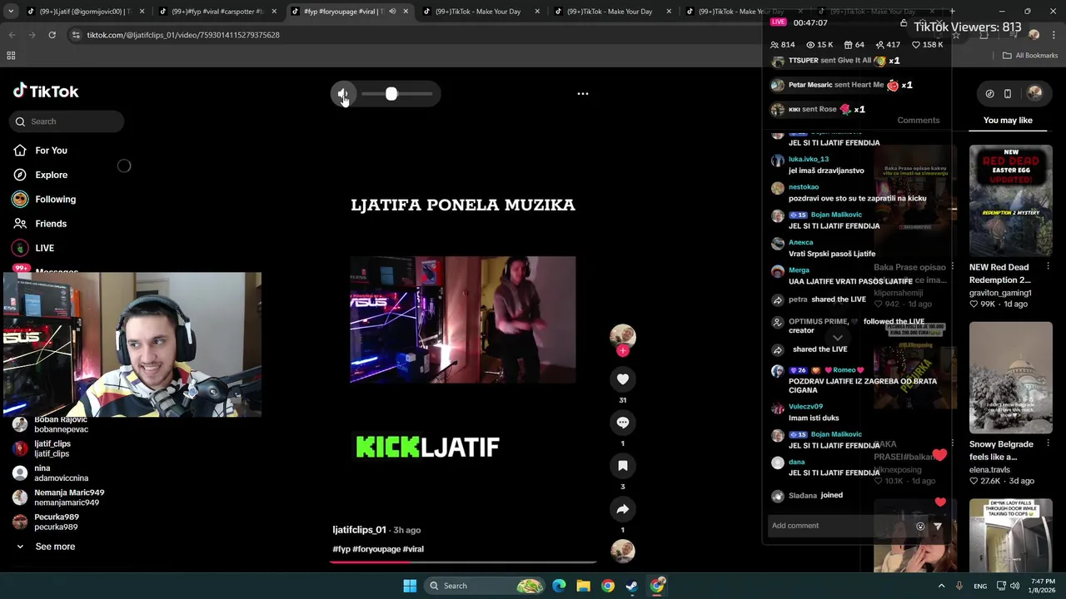The image size is (1066, 599).
Task: Close the active foryoupage browser tab
Action: tap(406, 12)
